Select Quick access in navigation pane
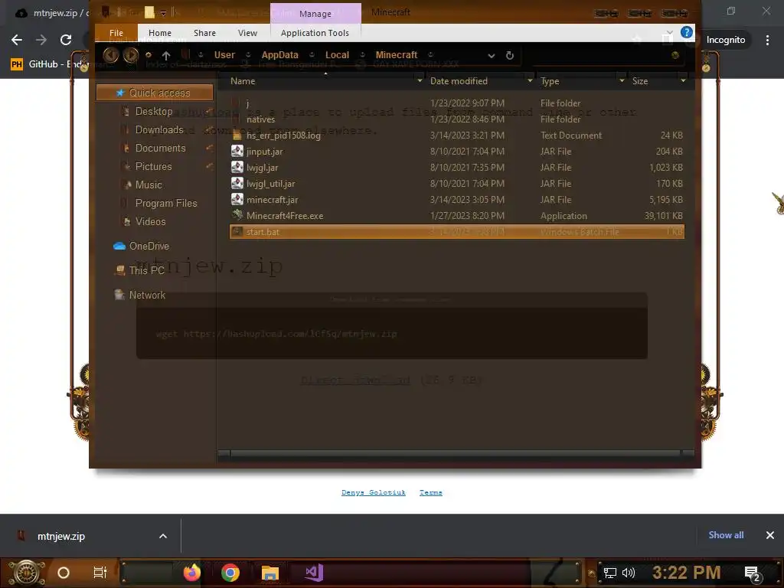The height and width of the screenshot is (588, 784). pos(155,93)
